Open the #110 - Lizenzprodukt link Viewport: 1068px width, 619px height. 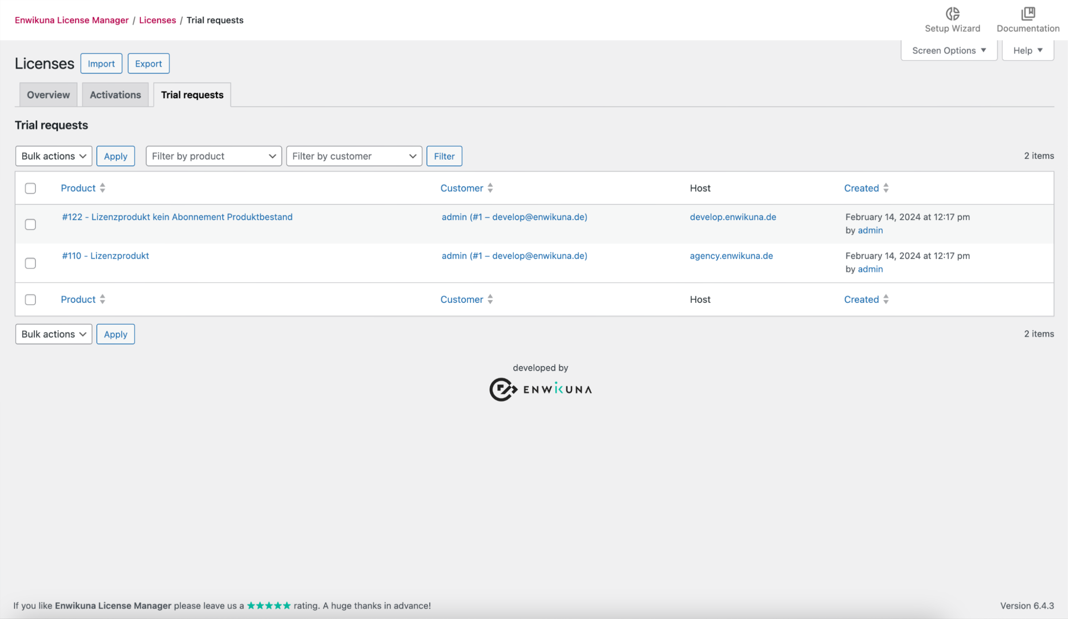[x=105, y=256]
